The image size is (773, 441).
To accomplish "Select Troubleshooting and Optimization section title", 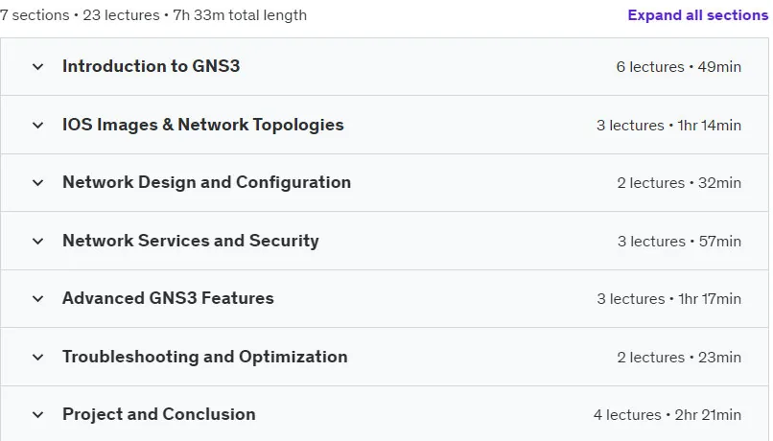I will coord(205,357).
